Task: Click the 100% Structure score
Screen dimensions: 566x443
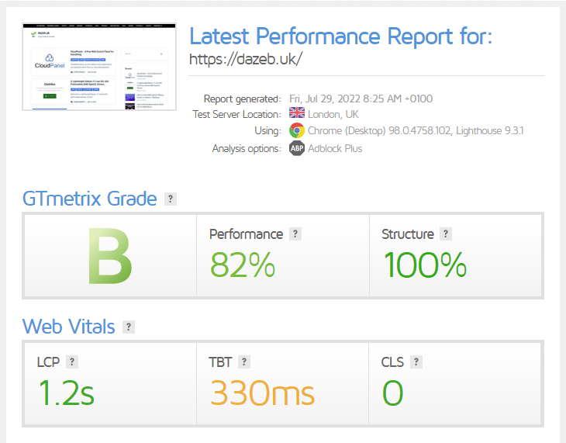Action: coord(424,265)
